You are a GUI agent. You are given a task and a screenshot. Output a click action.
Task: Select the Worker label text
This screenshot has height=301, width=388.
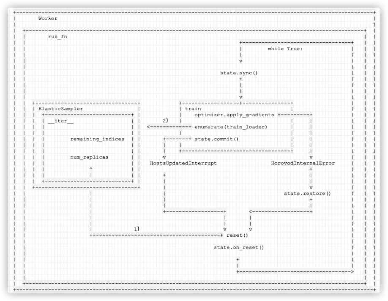[48, 19]
